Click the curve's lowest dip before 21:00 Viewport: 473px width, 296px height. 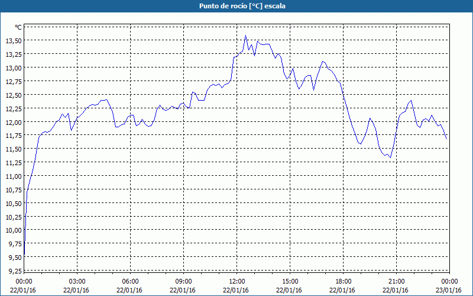[x=390, y=157]
